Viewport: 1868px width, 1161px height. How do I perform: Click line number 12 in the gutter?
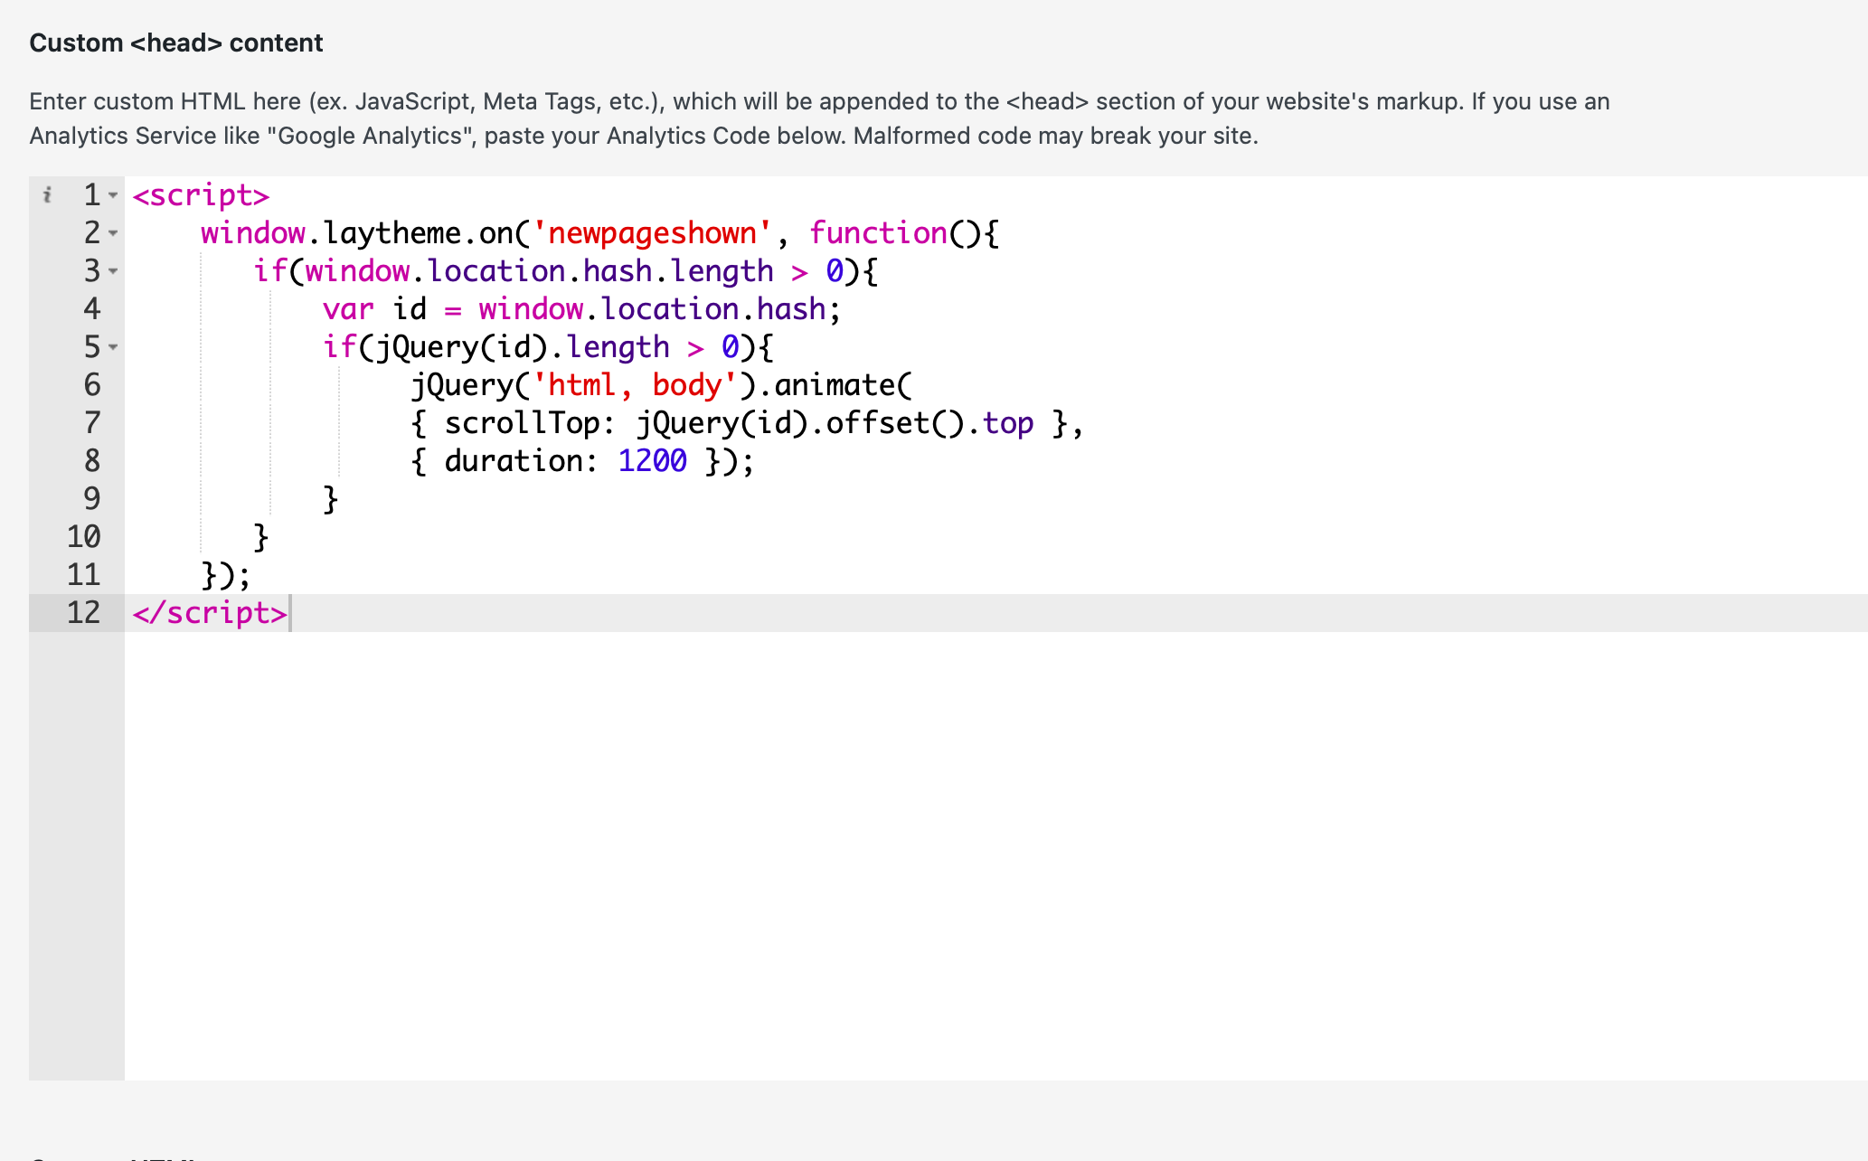click(83, 613)
